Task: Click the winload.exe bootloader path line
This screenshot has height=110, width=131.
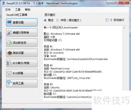Action: pos(76,59)
